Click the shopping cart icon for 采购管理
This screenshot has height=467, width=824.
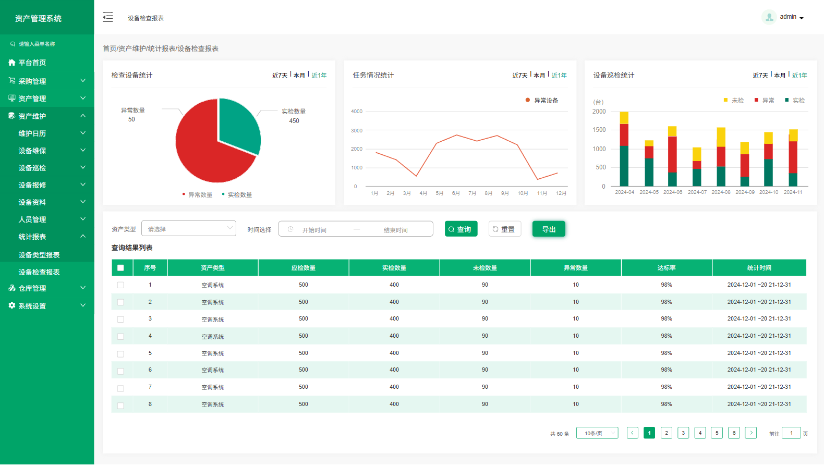coord(12,81)
